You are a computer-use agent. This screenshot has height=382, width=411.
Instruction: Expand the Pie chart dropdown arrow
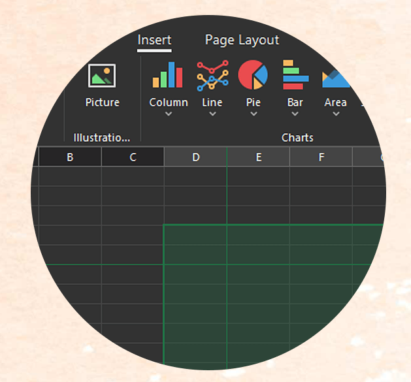[254, 114]
